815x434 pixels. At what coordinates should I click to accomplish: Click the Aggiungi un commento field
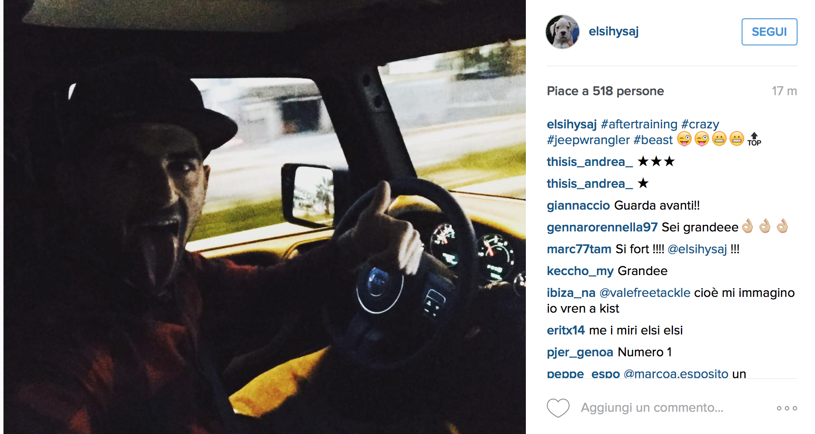[x=652, y=408]
